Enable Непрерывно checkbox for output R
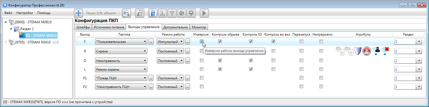The height and width of the screenshot is (107, 429). (321, 51)
